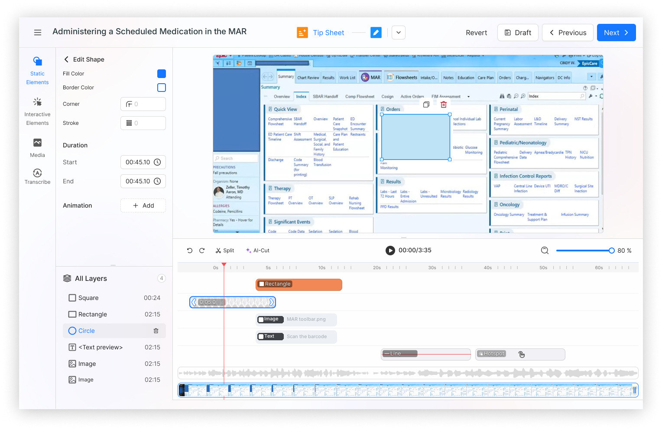This screenshot has height=430, width=662.
Task: Duplicate the selected shape on canvas
Action: 426,104
